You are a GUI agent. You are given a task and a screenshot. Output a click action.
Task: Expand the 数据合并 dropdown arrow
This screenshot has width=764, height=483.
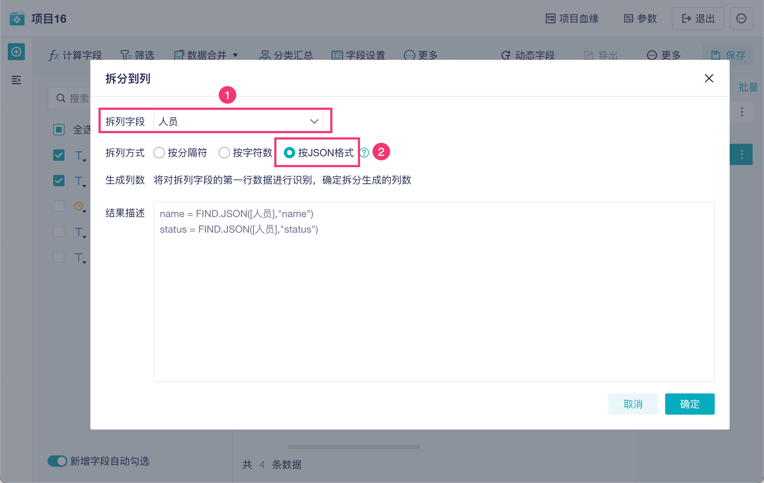pos(235,55)
